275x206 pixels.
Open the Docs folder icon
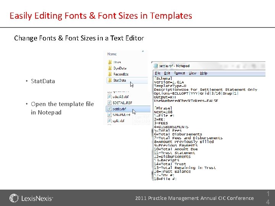click(110, 62)
